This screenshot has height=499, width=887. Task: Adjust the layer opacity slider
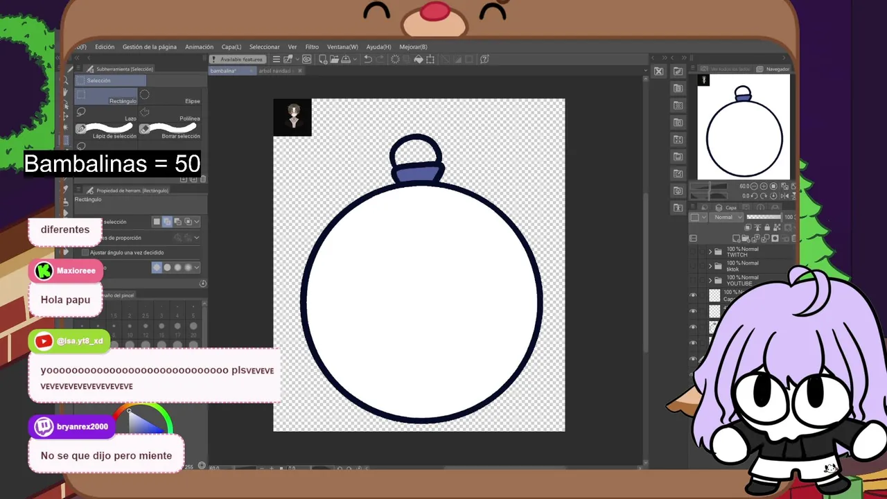point(763,217)
